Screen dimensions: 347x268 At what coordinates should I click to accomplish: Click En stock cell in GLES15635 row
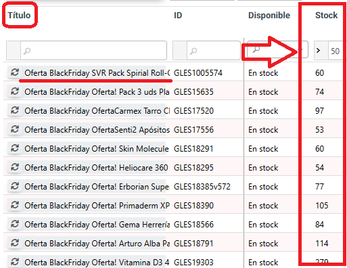(263, 92)
